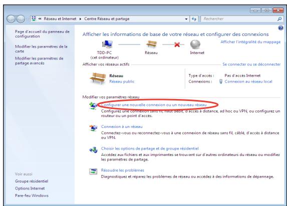The image size is (287, 206).
Task: Click Se connecter ou se déconnecter
Action: [x=251, y=64]
